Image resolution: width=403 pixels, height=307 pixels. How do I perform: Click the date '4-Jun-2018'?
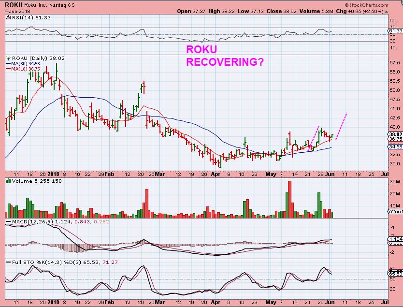[x=17, y=12]
